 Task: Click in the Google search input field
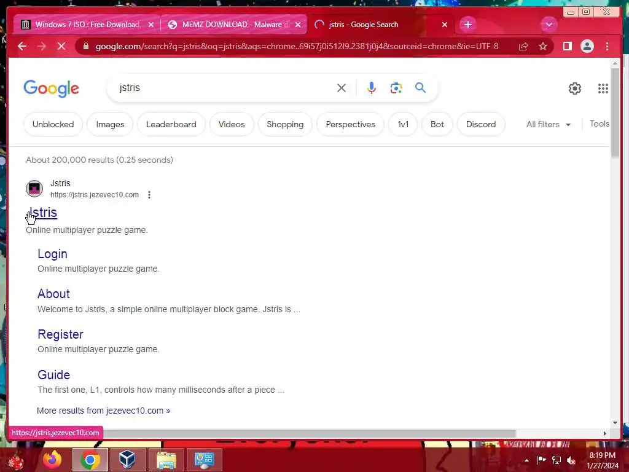pos(225,88)
